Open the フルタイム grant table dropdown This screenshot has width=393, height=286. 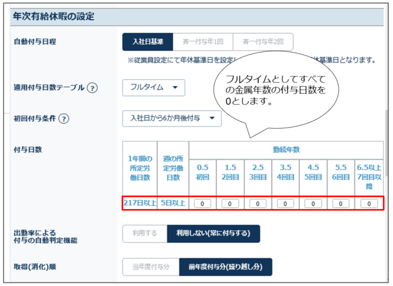coord(153,88)
